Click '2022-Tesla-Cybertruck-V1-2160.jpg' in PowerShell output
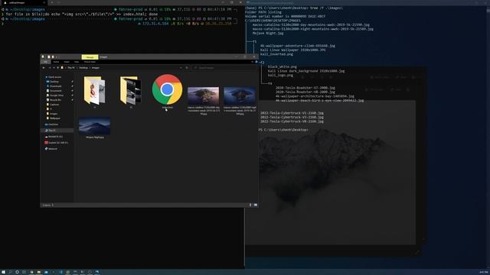Viewport: 490px width, 275px height. tap(292, 113)
